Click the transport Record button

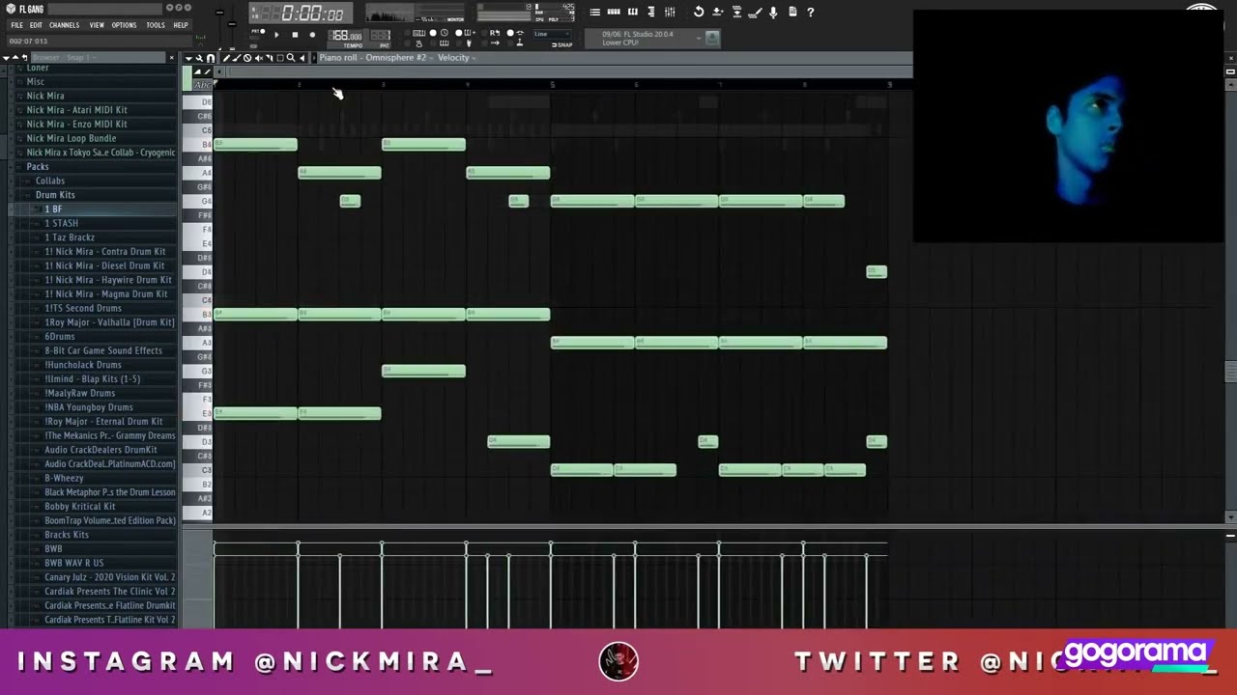[311, 35]
